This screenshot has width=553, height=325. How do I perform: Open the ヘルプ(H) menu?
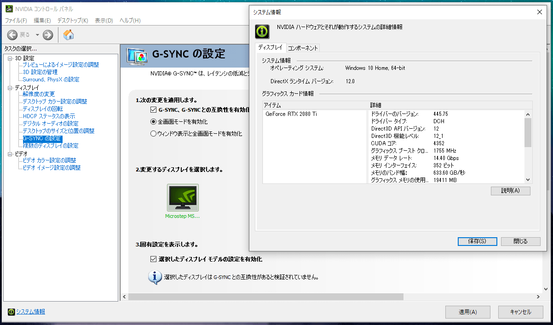click(130, 21)
